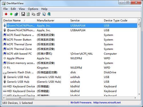Click the Disable+Enable devices toolbar icon

point(16,14)
